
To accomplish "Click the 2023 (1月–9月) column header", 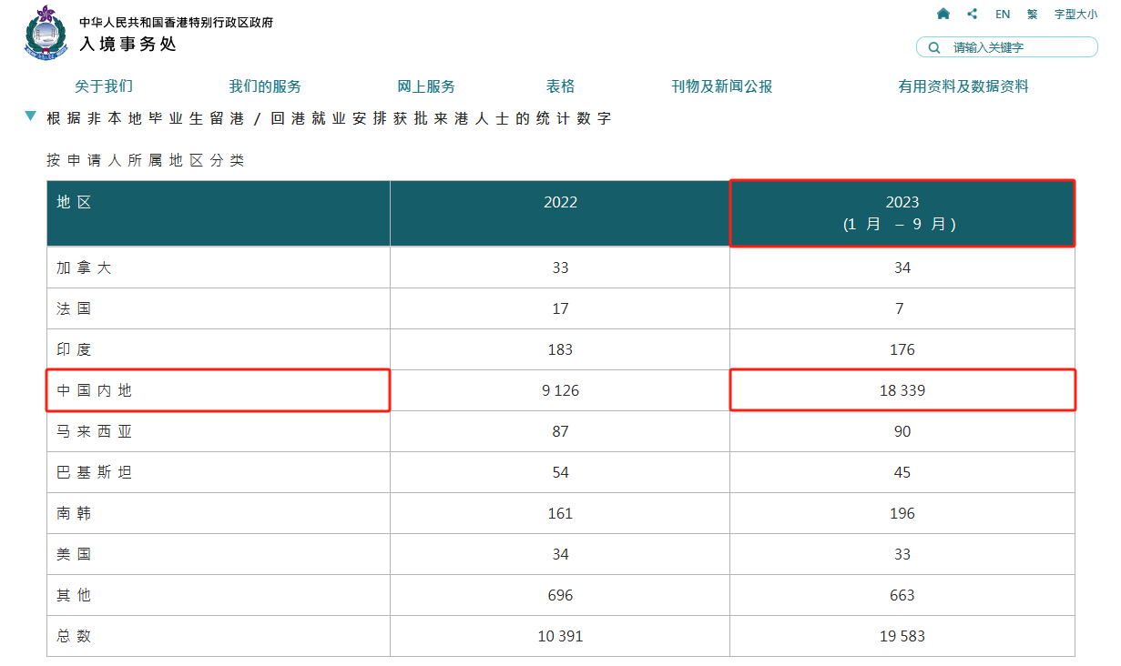I will click(902, 213).
